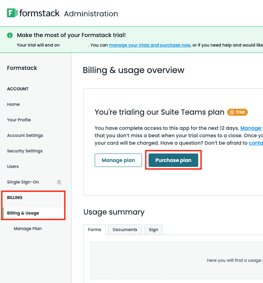Open Manage Plan sub-item under Billing

pyautogui.click(x=27, y=229)
